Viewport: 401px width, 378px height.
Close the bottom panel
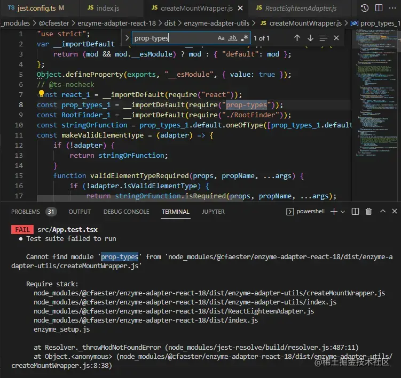coord(395,211)
